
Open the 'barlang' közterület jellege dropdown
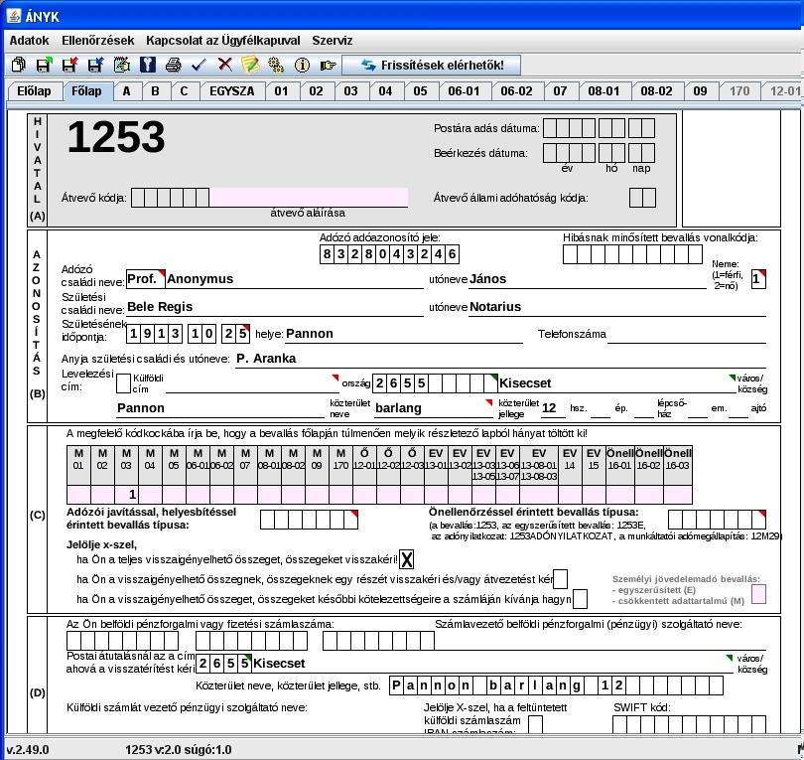click(x=434, y=408)
